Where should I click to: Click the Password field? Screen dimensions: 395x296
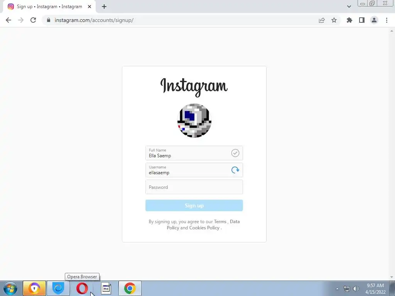tap(194, 187)
